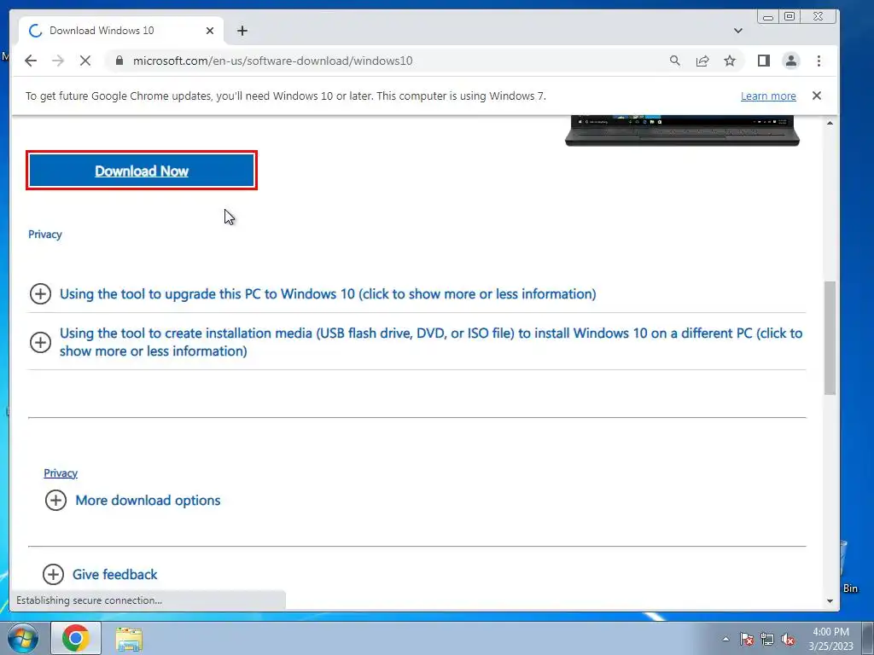
Task: Open Chrome's side panel
Action: [x=764, y=61]
